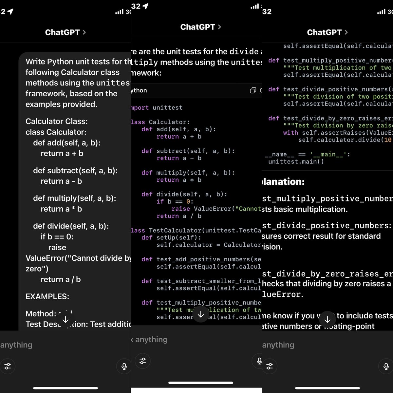This screenshot has width=393, height=393.
Task: Tap the microphone icon in right screenshot
Action: click(386, 366)
